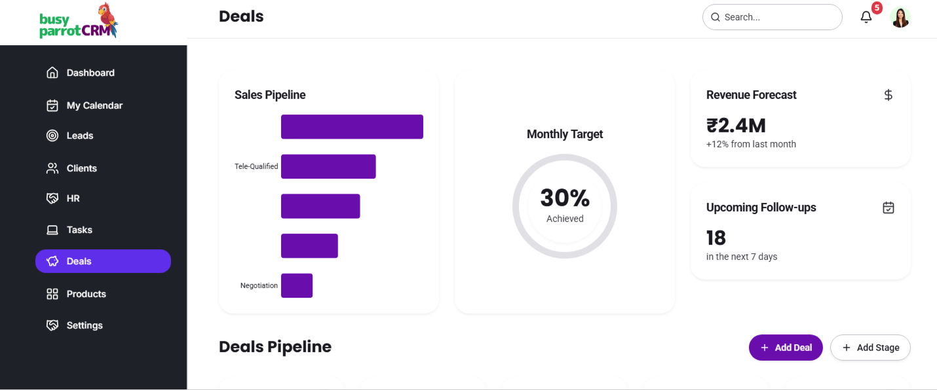Go to the HR section
Screen dimensions: 937x390
pyautogui.click(x=73, y=198)
